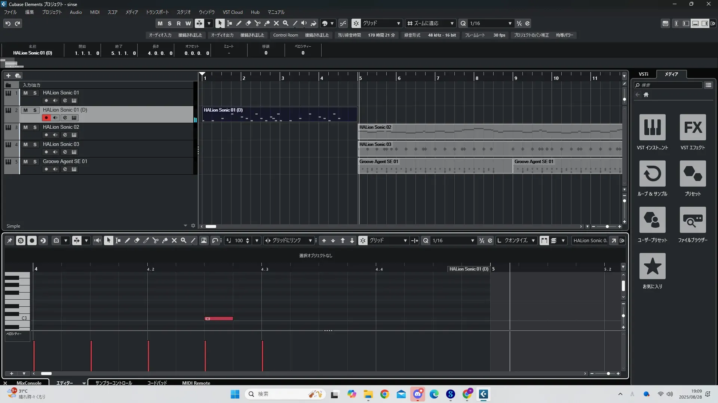The width and height of the screenshot is (718, 403).
Task: Click the Add Track plus icon
Action: coord(8,75)
